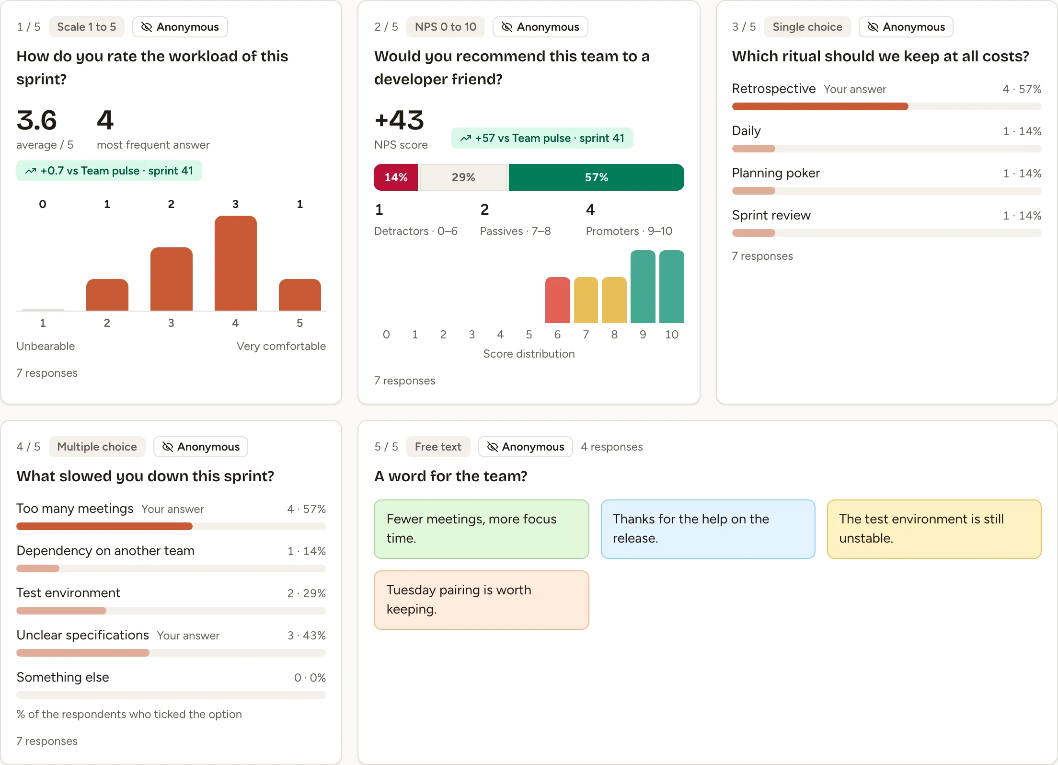This screenshot has height=765, width=1058.
Task: Click the crossed-eye icon in question 4 Anonymous badge
Action: pyautogui.click(x=167, y=447)
